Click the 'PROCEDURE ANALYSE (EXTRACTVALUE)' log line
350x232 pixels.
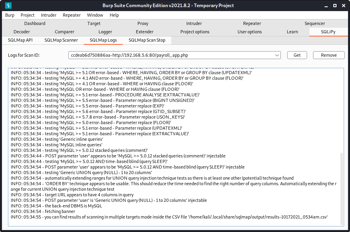tap(105, 95)
